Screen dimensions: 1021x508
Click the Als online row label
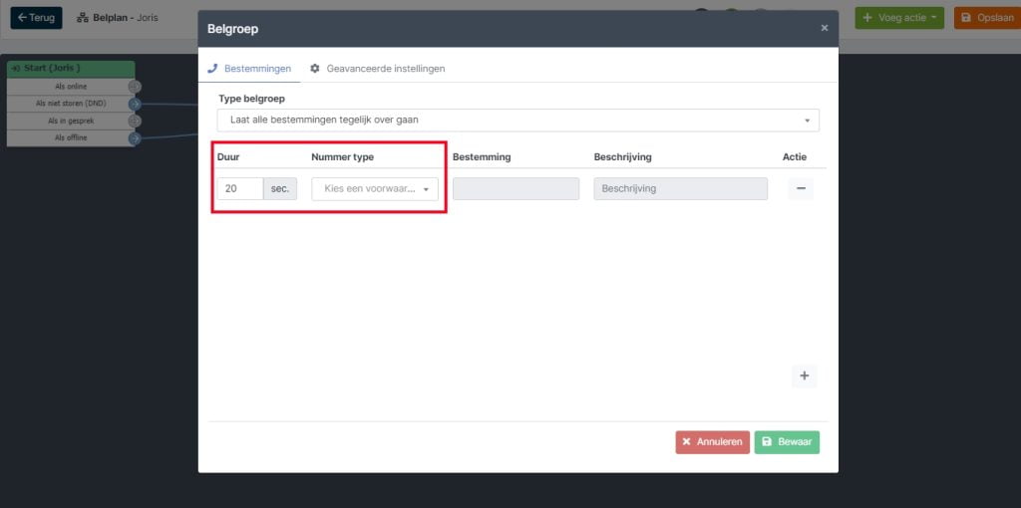click(x=71, y=87)
